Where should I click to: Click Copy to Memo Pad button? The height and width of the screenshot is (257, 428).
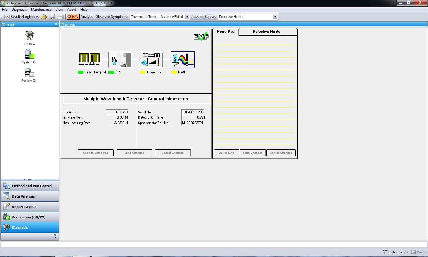click(95, 153)
